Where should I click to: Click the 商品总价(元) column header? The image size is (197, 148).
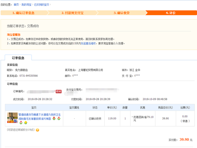click(x=165, y=108)
